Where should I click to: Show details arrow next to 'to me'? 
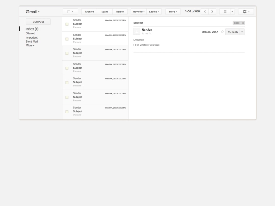(151, 33)
